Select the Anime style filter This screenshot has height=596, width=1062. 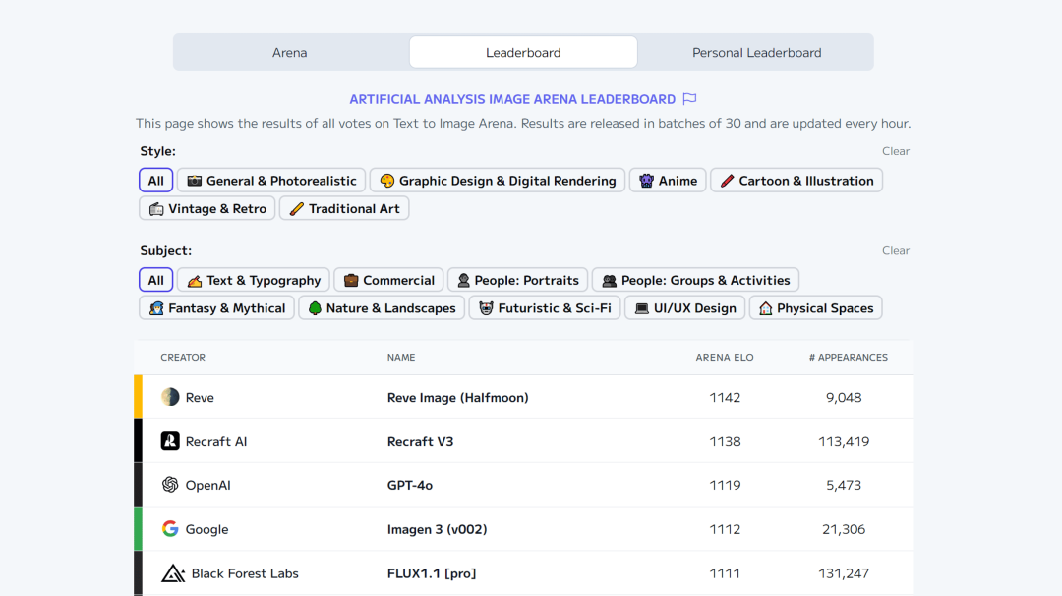coord(668,181)
